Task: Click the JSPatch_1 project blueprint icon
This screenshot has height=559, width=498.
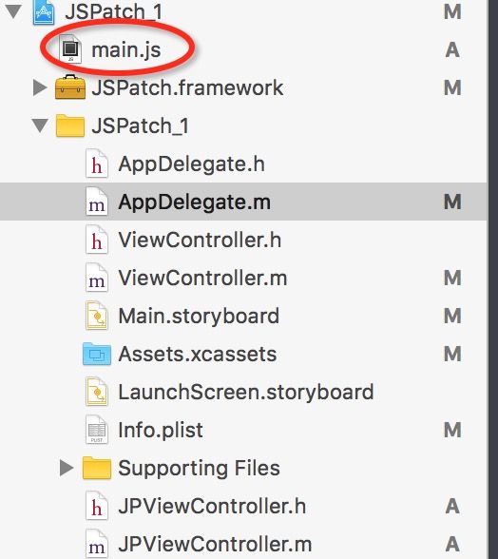Action: pos(44,11)
